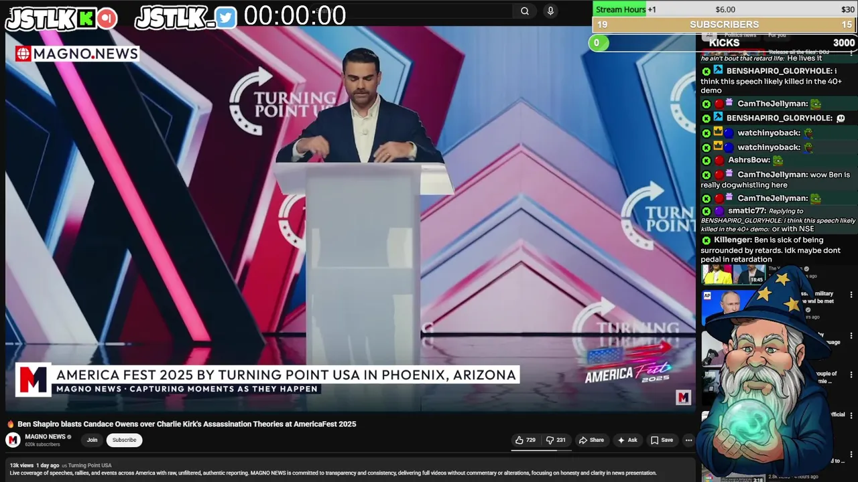Click the SUBSCRIBERS goal progress bar

point(724,24)
